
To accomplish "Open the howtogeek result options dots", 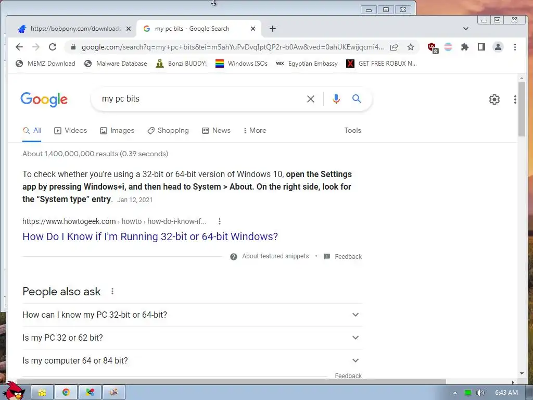I will tap(220, 221).
